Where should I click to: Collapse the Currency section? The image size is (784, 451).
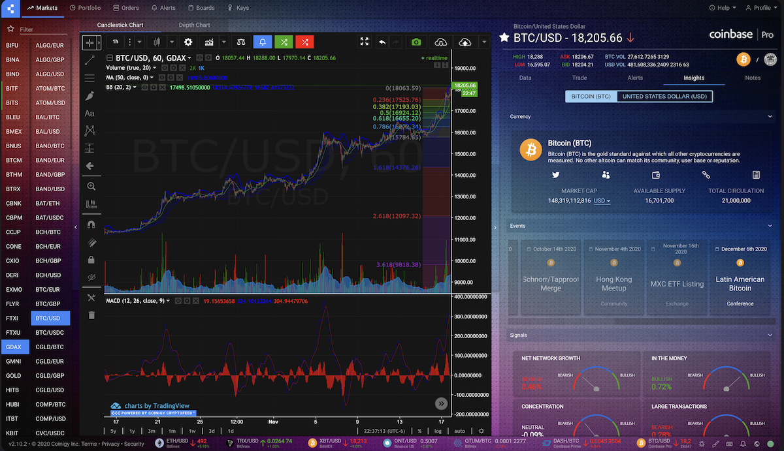click(771, 117)
